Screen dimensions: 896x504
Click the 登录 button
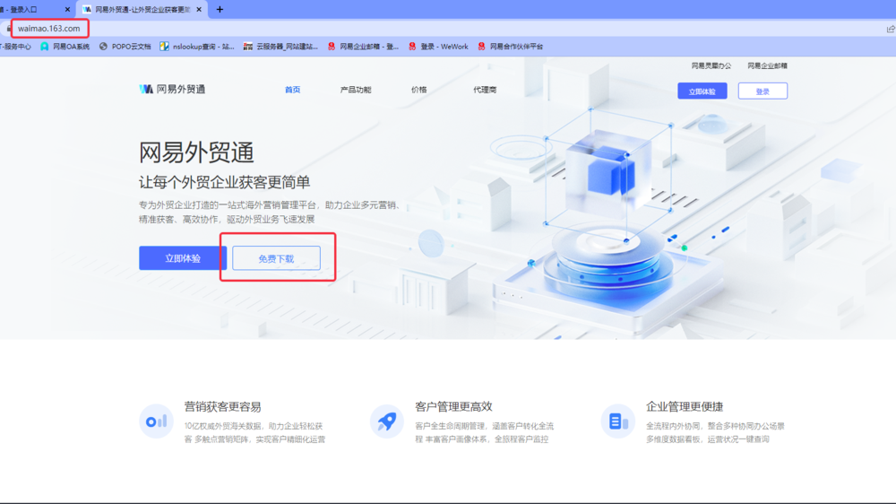(762, 91)
